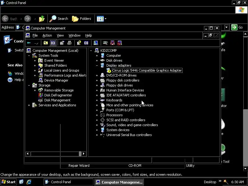Click the Update driver toolbar icon
This screenshot has width=248, height=186.
[x=105, y=43]
